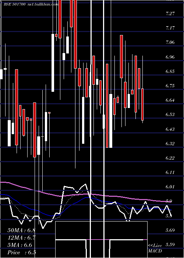The height and width of the screenshot is (258, 184).
Task: Click the 12MA : 6.7 readout
Action: pyautogui.click(x=22, y=238)
